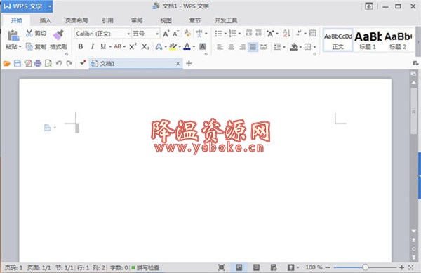This screenshot has height=273, width=421.
Task: Click export to PDF icon in quick toolbar
Action: (x=28, y=64)
